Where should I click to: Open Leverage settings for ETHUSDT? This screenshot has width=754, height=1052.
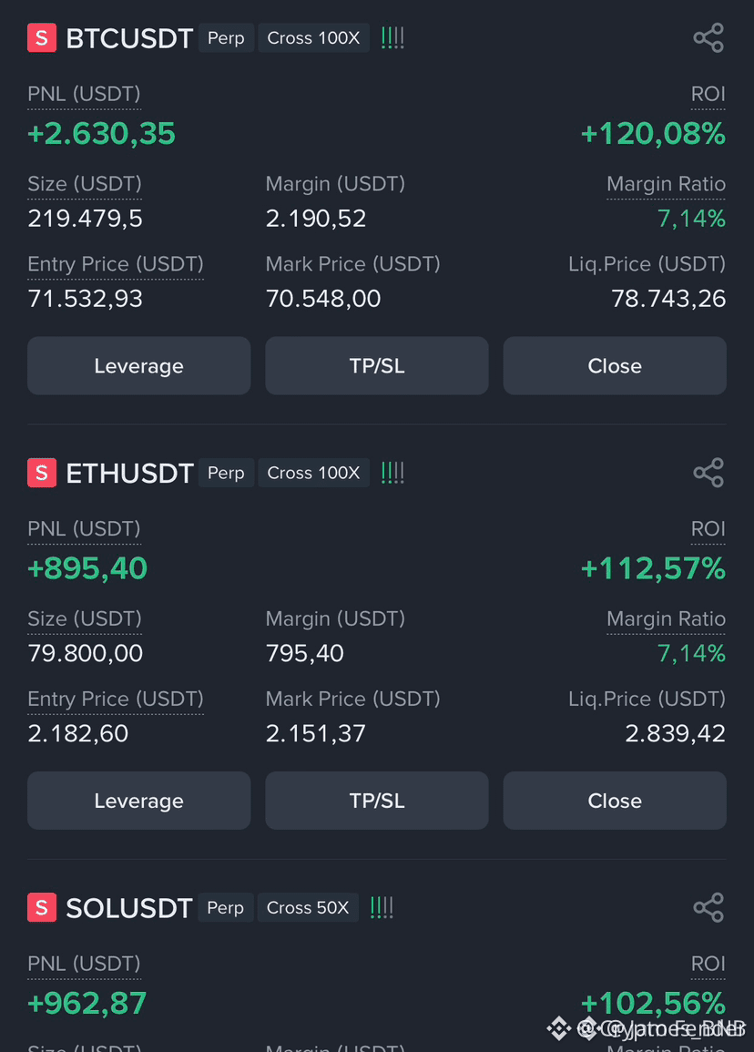[138, 801]
